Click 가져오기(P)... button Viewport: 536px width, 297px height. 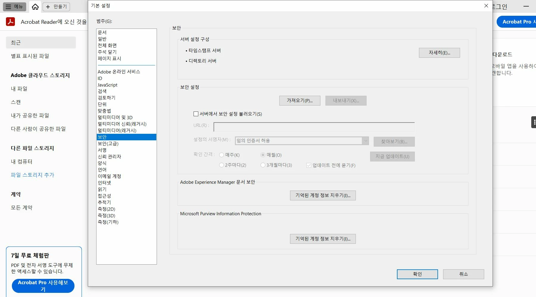point(300,100)
